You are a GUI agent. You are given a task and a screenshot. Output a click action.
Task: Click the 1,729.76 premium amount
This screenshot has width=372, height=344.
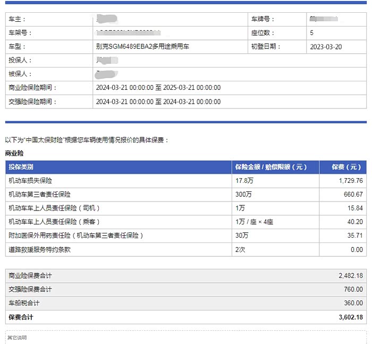pos(350,181)
